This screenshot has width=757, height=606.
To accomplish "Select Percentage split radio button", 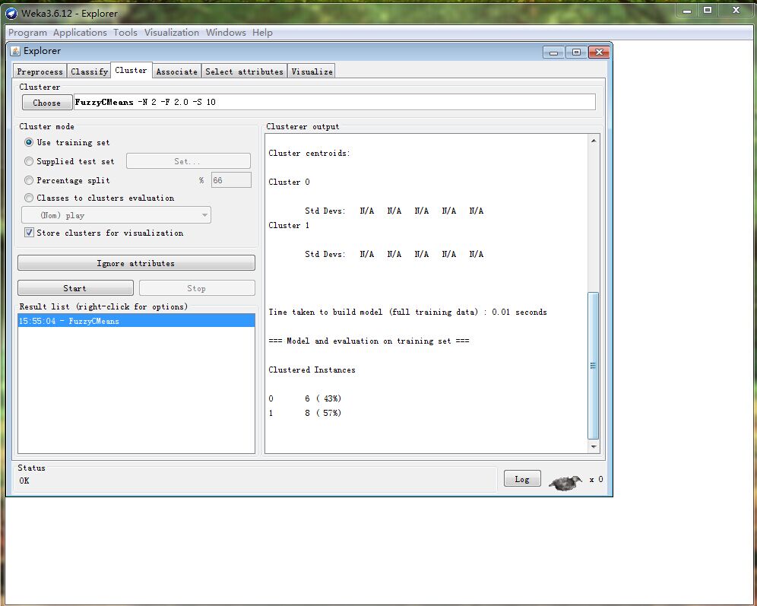I will [29, 180].
